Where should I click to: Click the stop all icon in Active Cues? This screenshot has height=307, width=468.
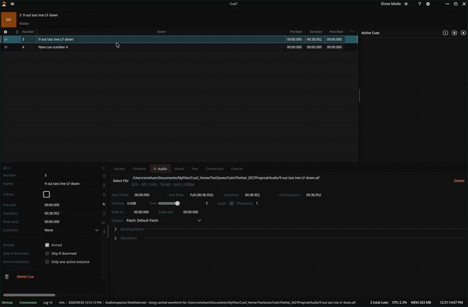coord(463,33)
